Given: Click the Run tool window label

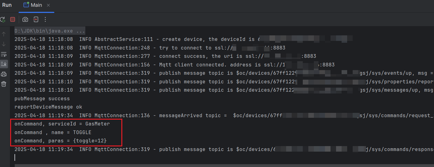Looking at the screenshot, I should click(x=7, y=5).
